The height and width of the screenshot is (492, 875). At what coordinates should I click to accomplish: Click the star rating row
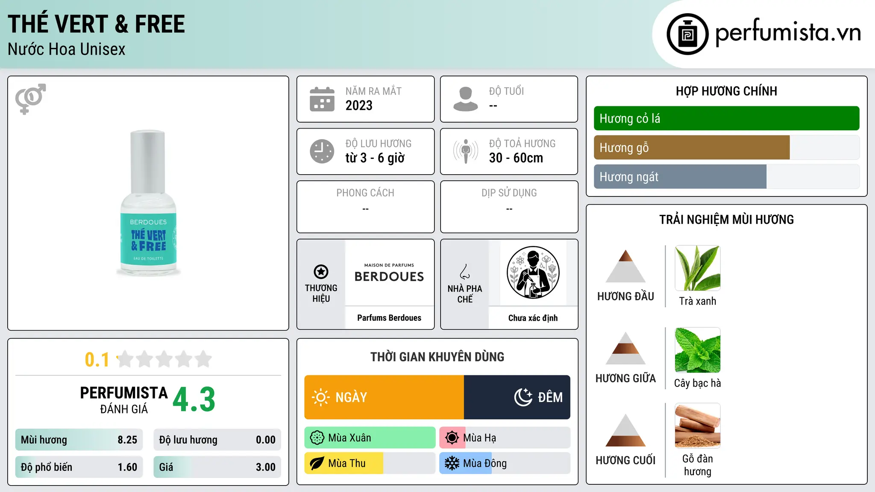coord(164,359)
